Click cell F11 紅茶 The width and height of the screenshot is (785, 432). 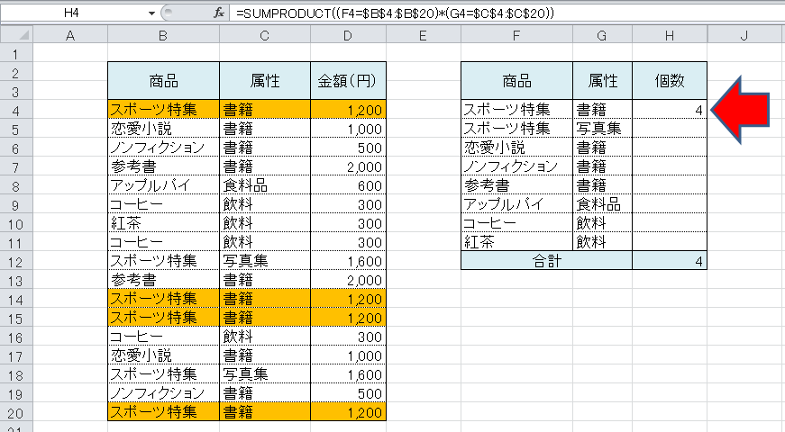click(516, 242)
